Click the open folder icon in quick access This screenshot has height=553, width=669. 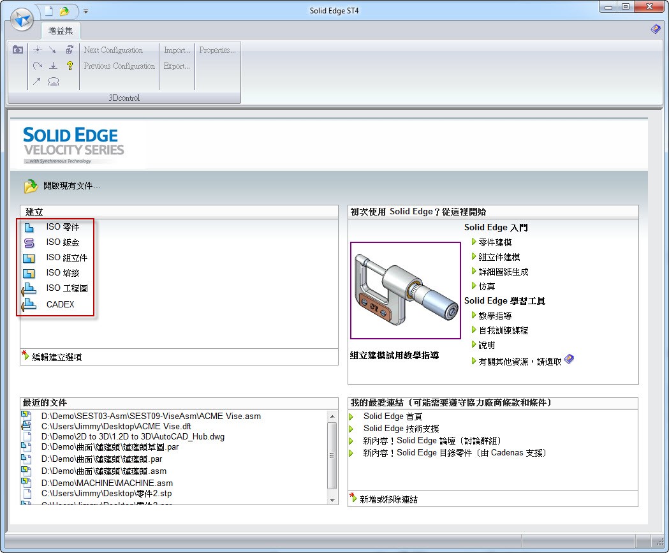[x=64, y=11]
